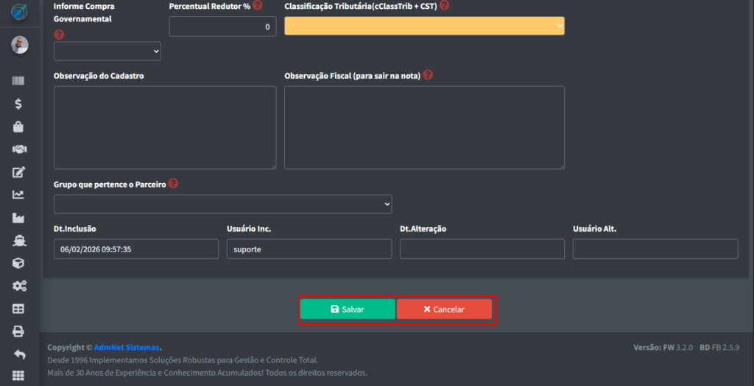Open Grupo que pertence o Parceiro dropdown
The height and width of the screenshot is (386, 754).
coord(222,204)
